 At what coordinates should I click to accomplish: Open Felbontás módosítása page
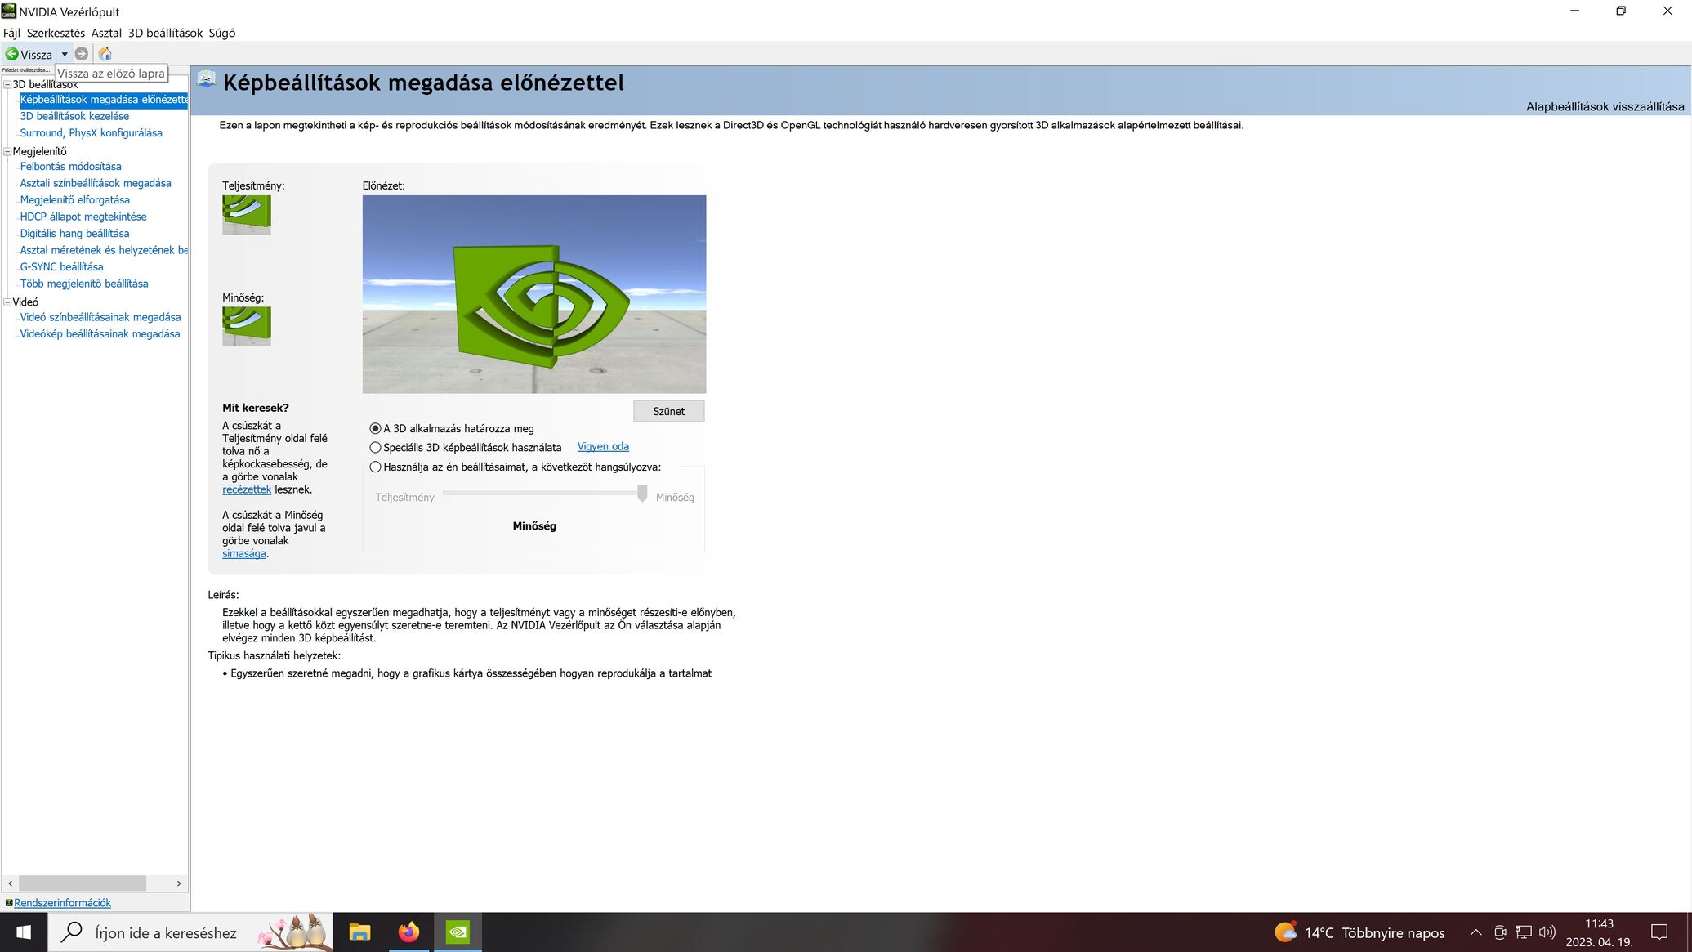point(70,166)
